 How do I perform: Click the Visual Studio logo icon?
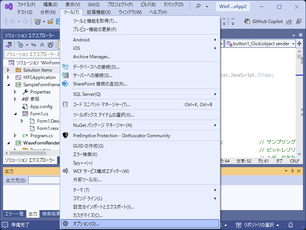9,7
